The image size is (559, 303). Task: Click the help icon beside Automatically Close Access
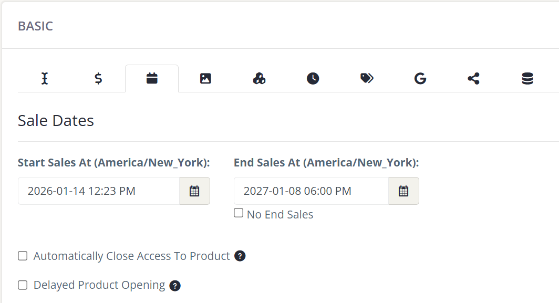pos(241,256)
